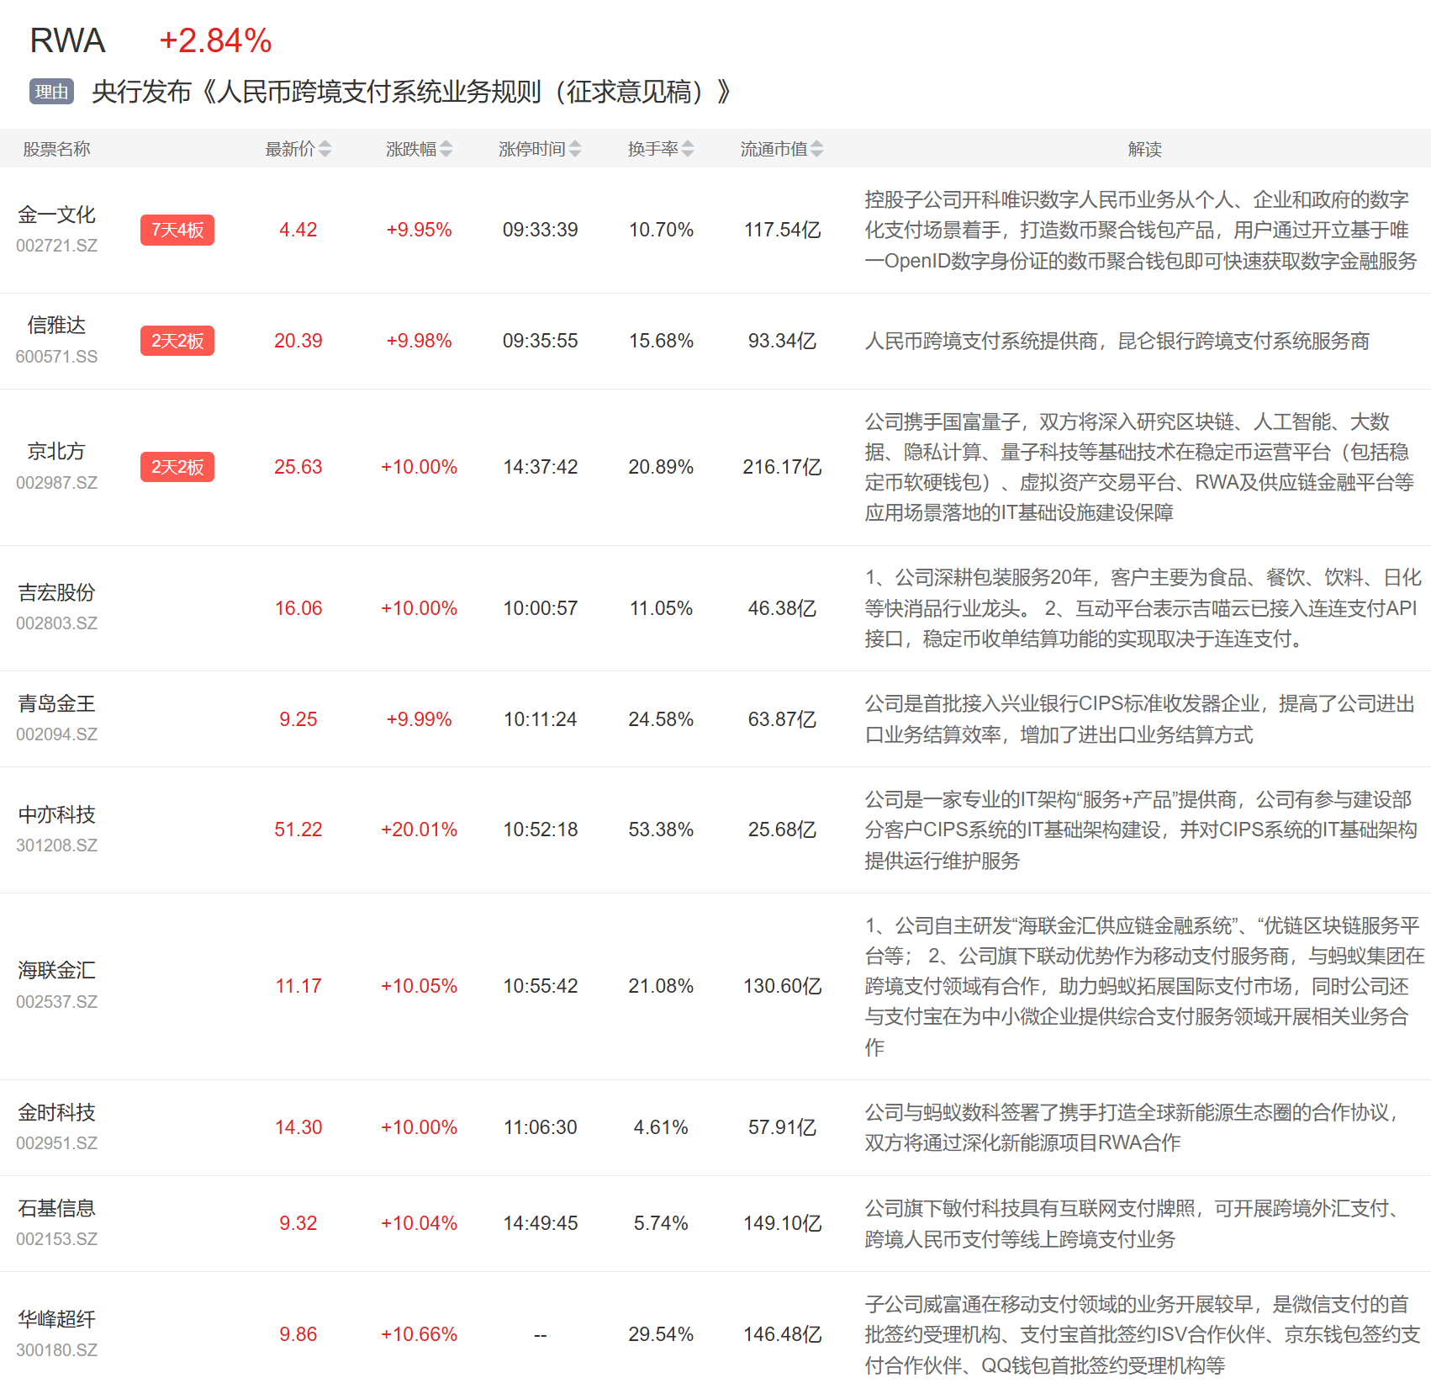Viewport: 1431px width, 1394px height.
Task: Open 华峰超纤 stock page
Action: [x=57, y=1319]
